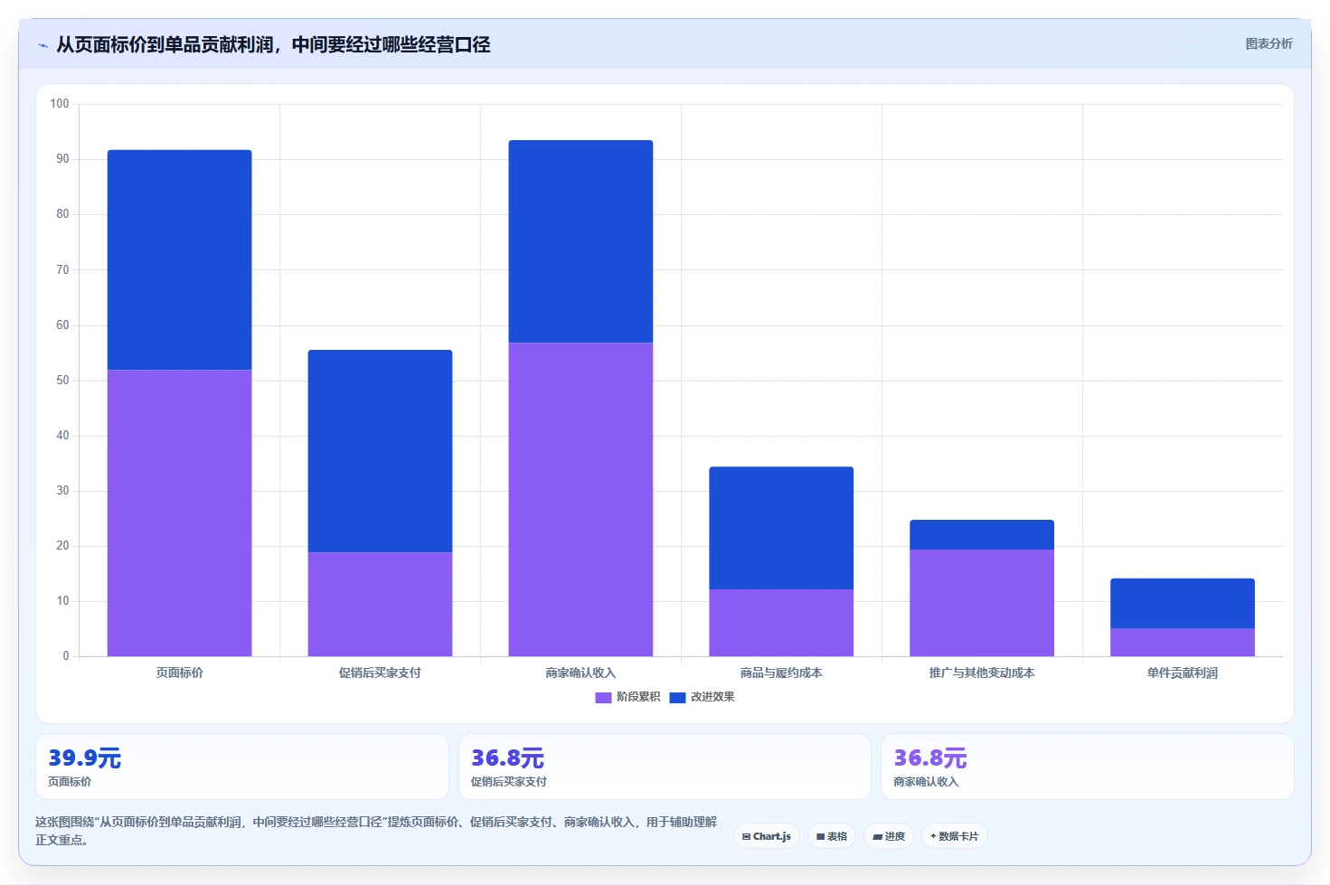The image size is (1330, 885).
Task: Click the 页面标价 caption under 39.9元
Action: pyautogui.click(x=70, y=782)
